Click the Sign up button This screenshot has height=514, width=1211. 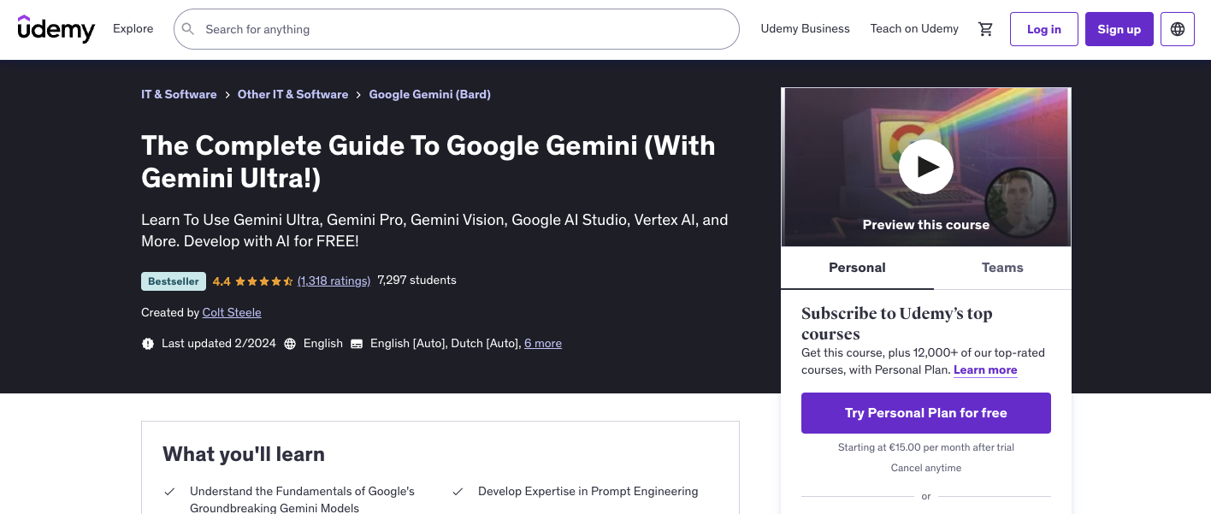click(x=1119, y=28)
